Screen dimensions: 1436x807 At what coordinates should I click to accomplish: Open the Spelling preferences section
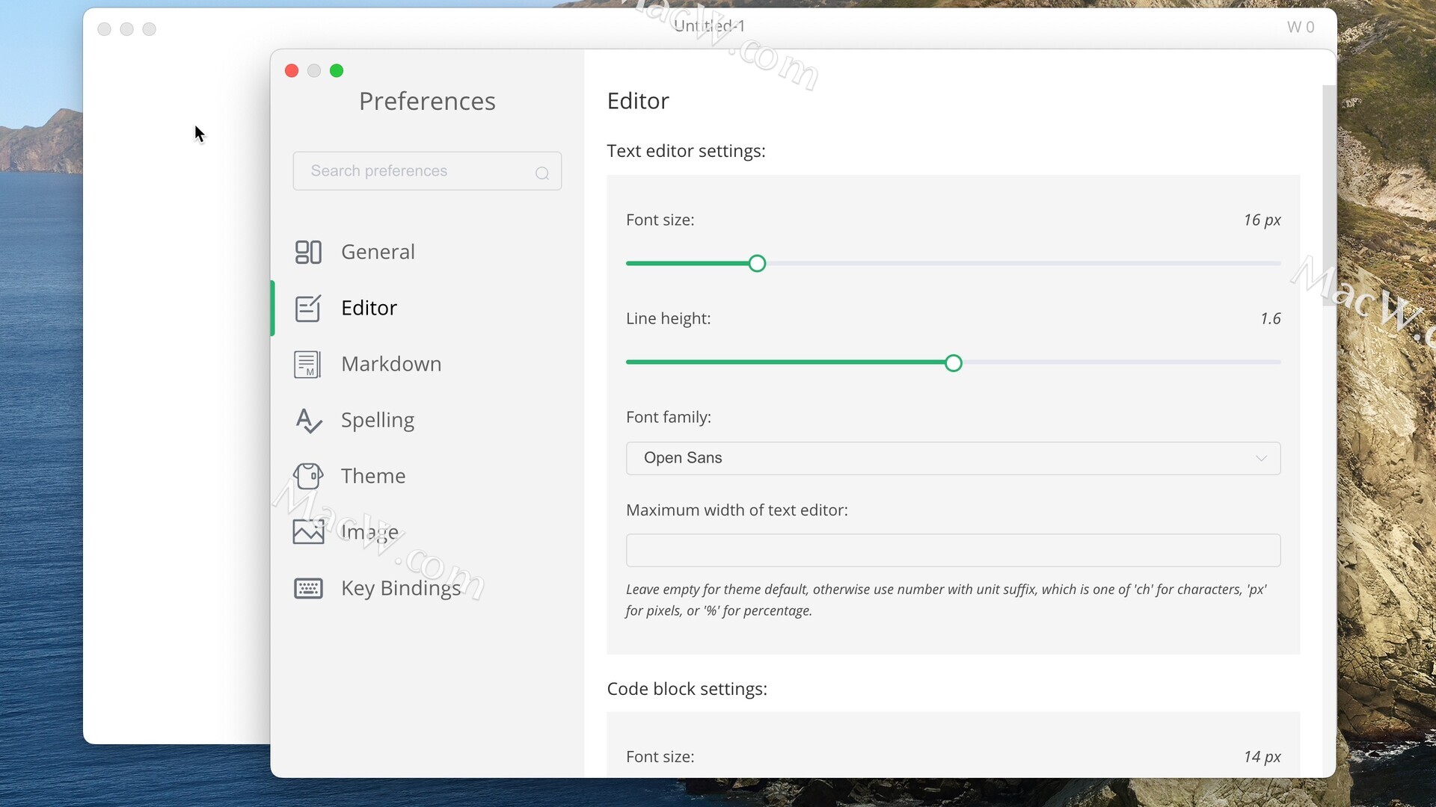coord(377,420)
